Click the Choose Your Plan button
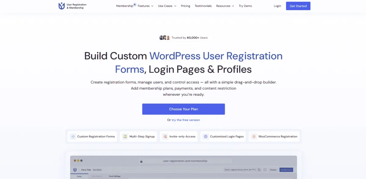The height and width of the screenshot is (179, 366). [184, 109]
